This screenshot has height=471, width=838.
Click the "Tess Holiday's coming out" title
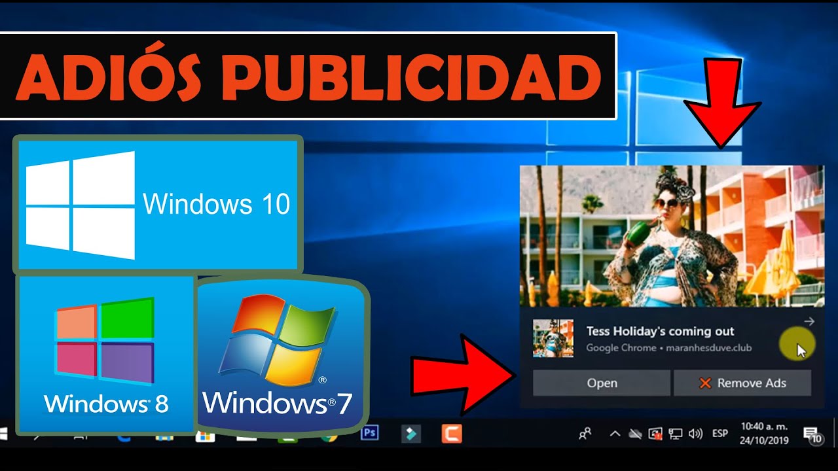660,331
